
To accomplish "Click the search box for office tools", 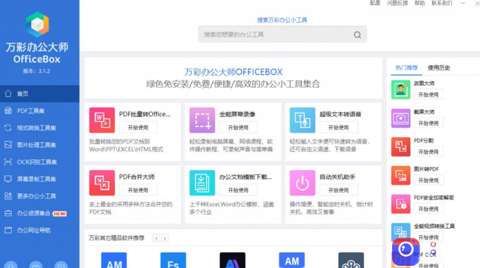I will coord(282,35).
